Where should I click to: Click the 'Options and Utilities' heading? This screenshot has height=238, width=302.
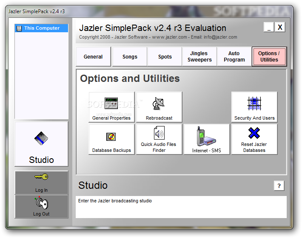pos(130,78)
